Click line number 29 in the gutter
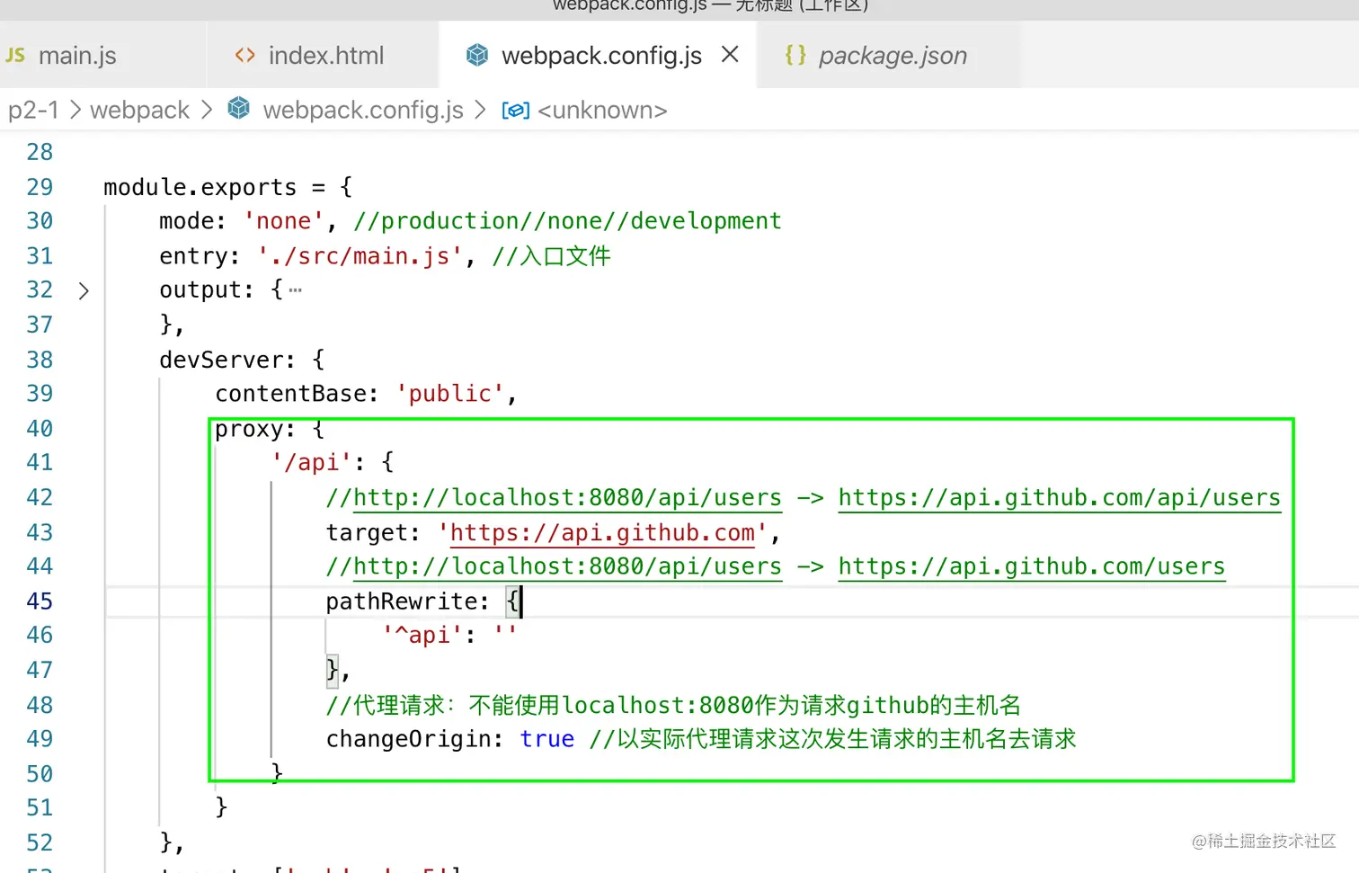Image resolution: width=1359 pixels, height=873 pixels. pos(40,187)
